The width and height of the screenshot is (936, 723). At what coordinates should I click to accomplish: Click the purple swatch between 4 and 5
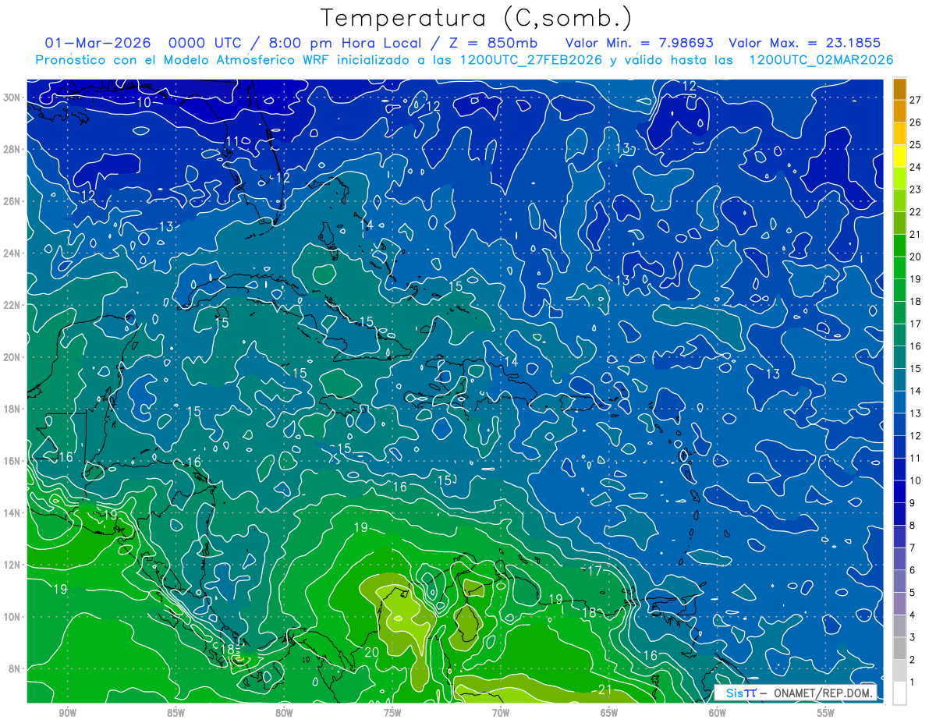(x=899, y=604)
